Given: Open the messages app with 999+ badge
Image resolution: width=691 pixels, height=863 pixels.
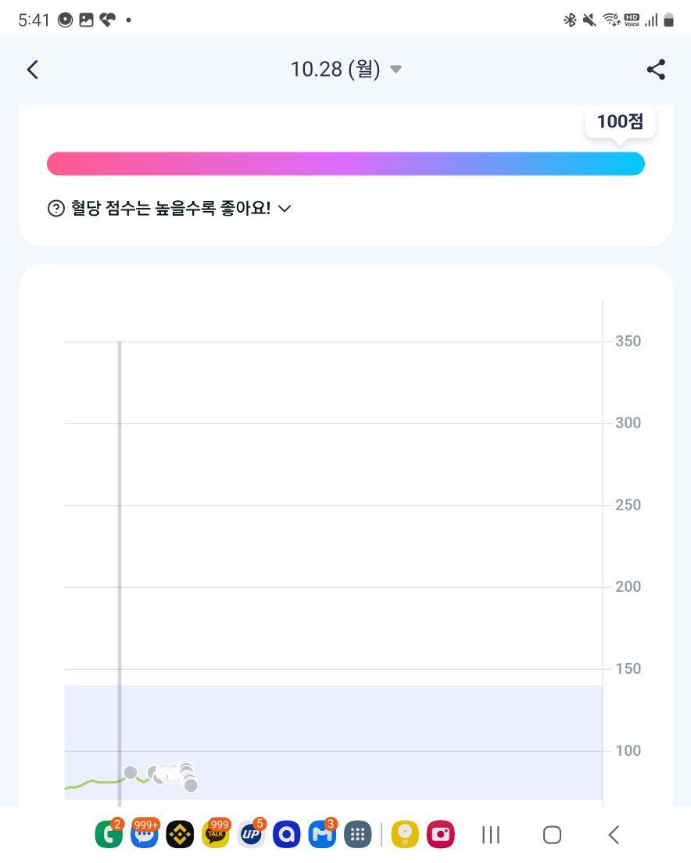Looking at the screenshot, I should pyautogui.click(x=145, y=834).
